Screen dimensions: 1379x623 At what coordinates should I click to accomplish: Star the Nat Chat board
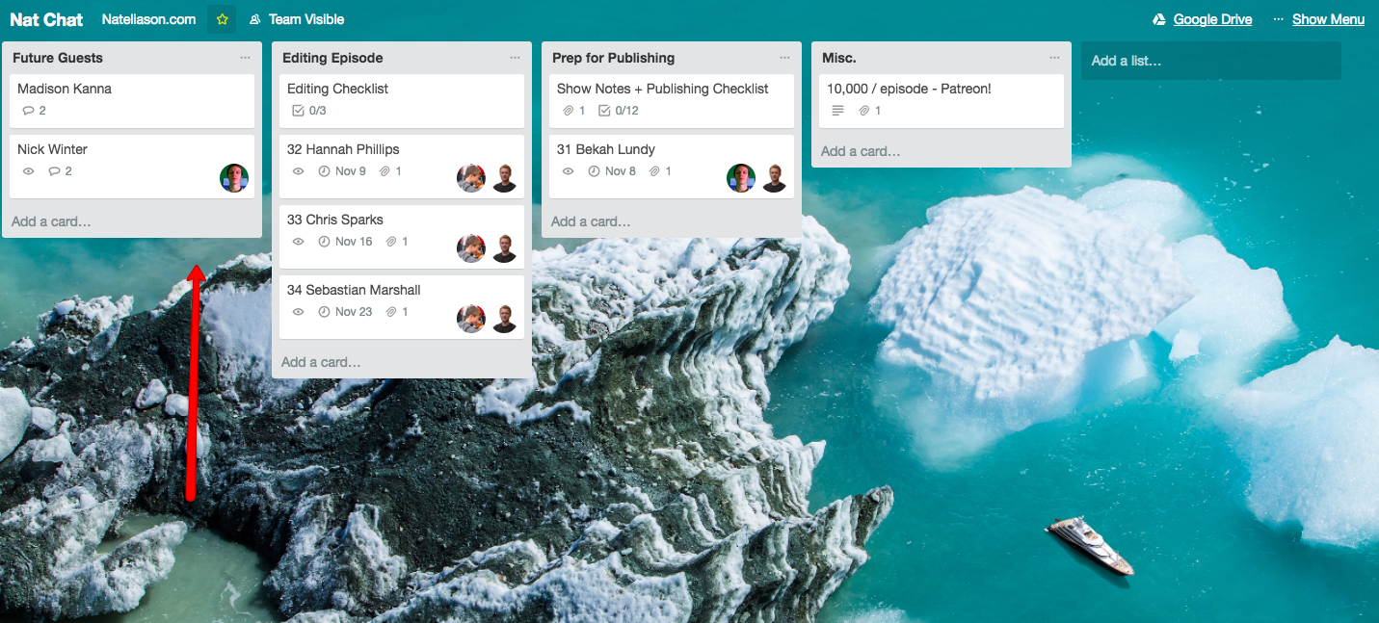(222, 19)
